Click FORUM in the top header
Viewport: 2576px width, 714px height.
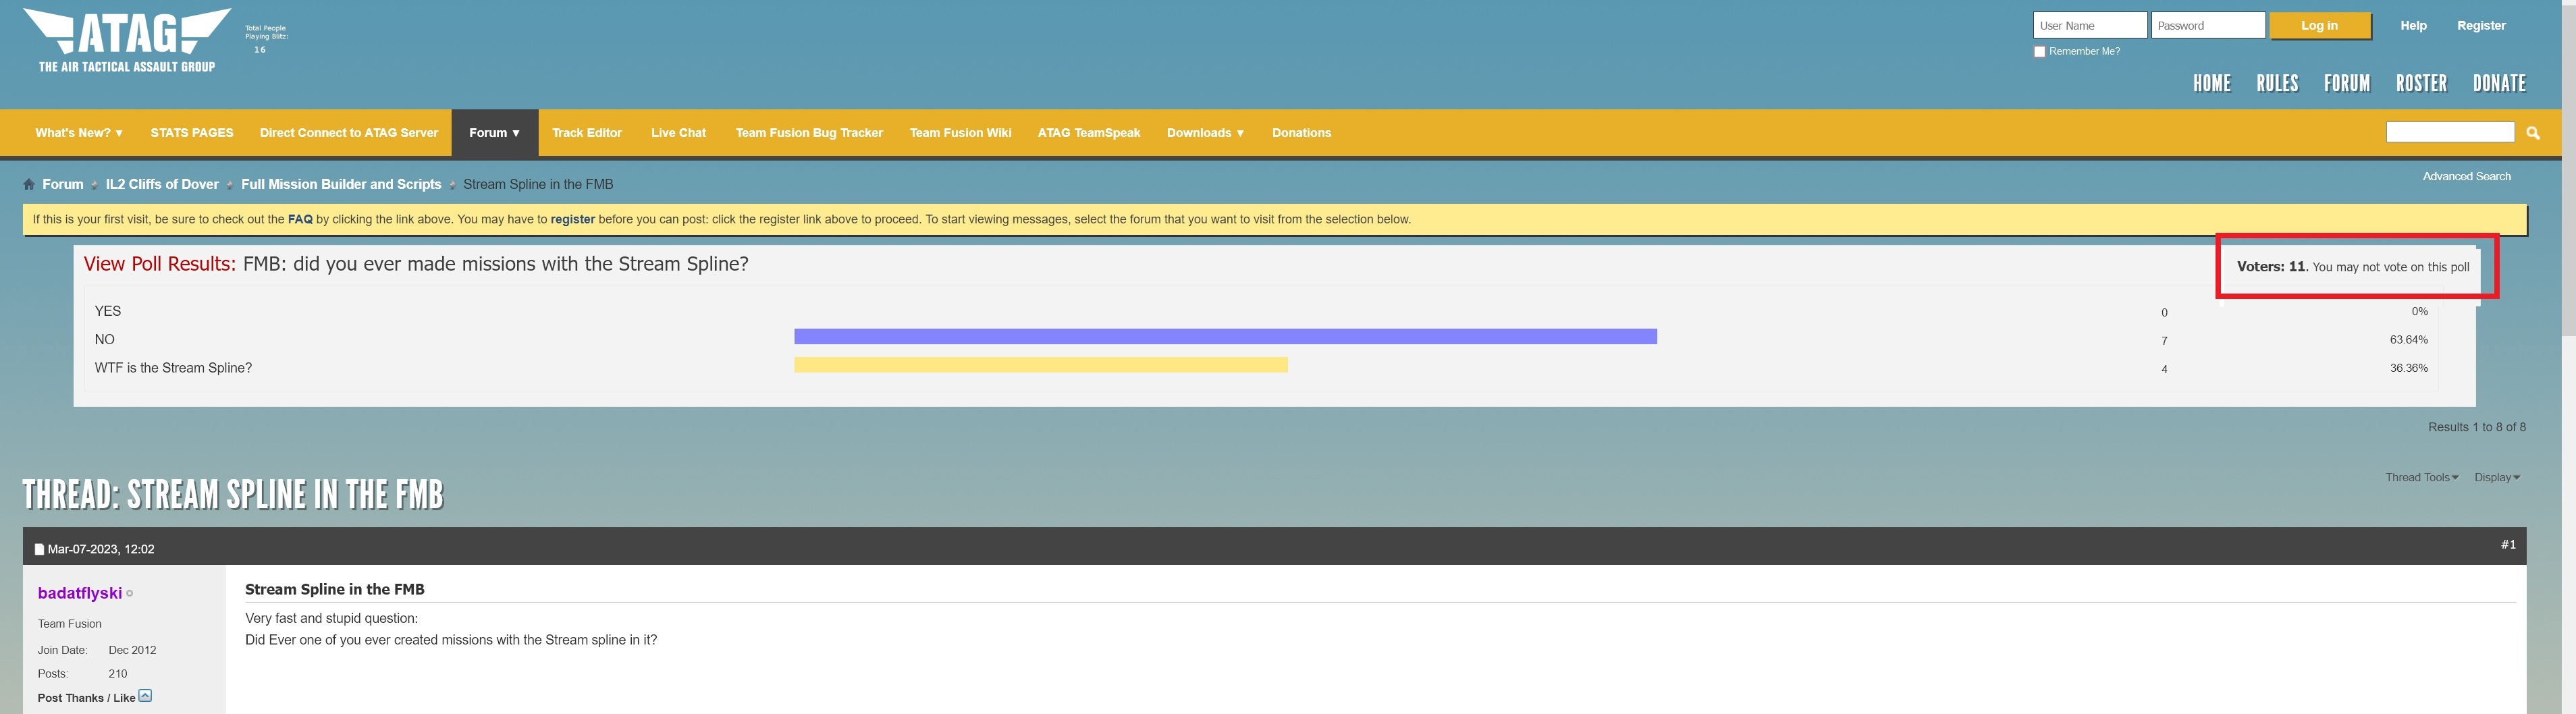pyautogui.click(x=2347, y=84)
